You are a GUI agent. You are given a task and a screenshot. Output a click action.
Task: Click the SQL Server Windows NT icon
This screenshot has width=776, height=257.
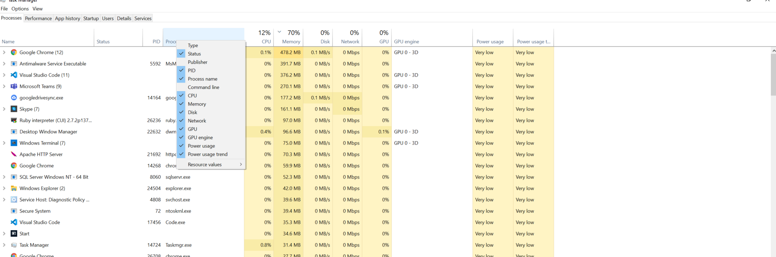[14, 177]
